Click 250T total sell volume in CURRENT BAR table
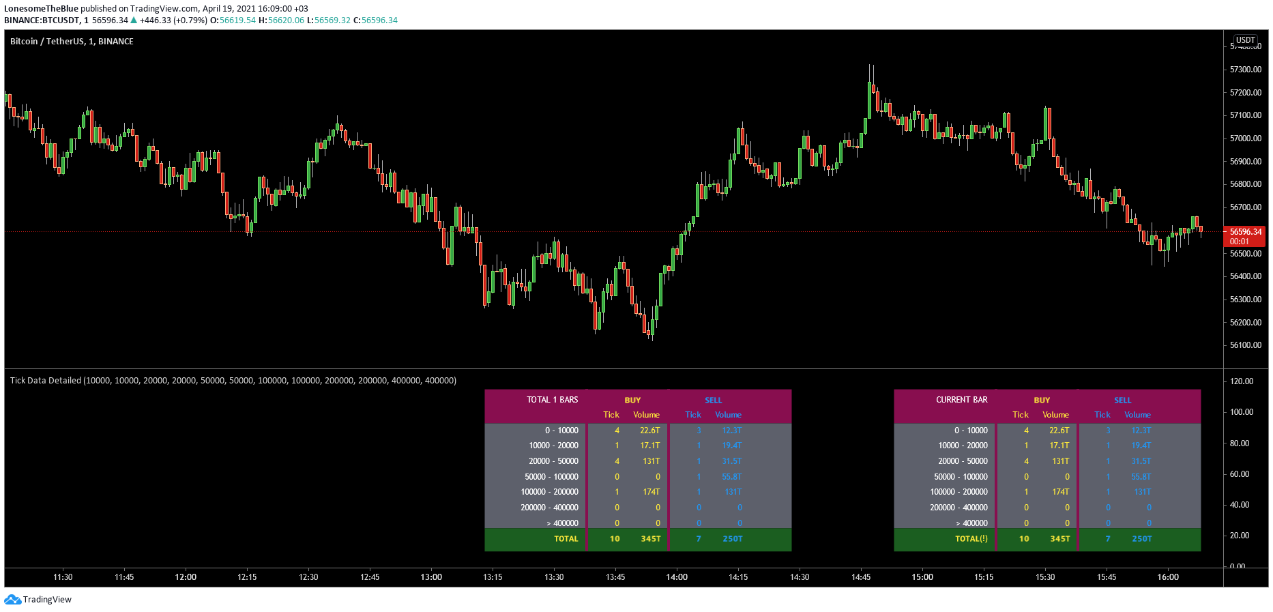The width and height of the screenshot is (1273, 612). click(x=1142, y=539)
